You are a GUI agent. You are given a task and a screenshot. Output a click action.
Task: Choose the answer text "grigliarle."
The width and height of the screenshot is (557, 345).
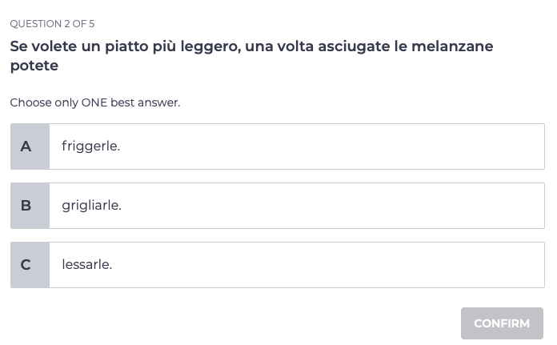click(x=91, y=206)
